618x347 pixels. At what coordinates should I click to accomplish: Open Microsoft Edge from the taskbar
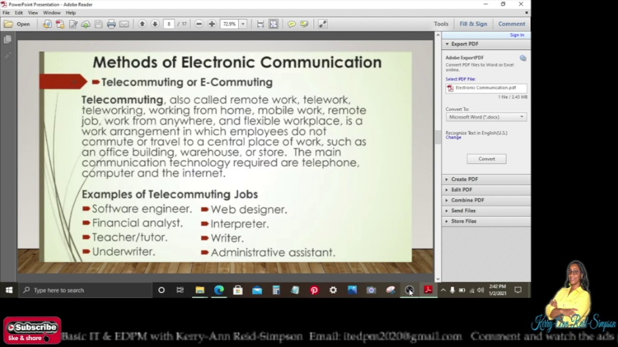(219, 290)
